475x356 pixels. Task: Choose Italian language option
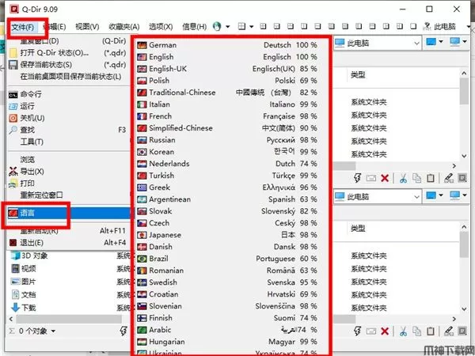[x=227, y=104]
